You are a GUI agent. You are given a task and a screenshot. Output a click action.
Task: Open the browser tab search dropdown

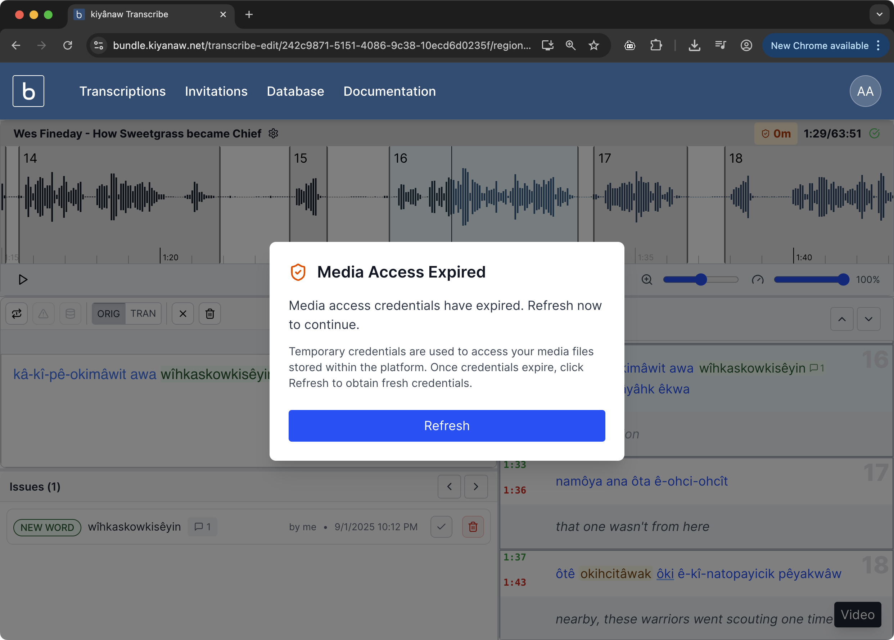tap(879, 14)
